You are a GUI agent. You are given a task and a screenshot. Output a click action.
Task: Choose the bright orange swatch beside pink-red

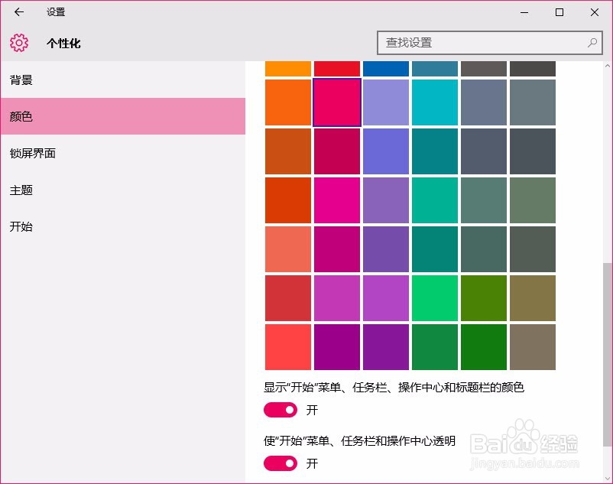[288, 102]
